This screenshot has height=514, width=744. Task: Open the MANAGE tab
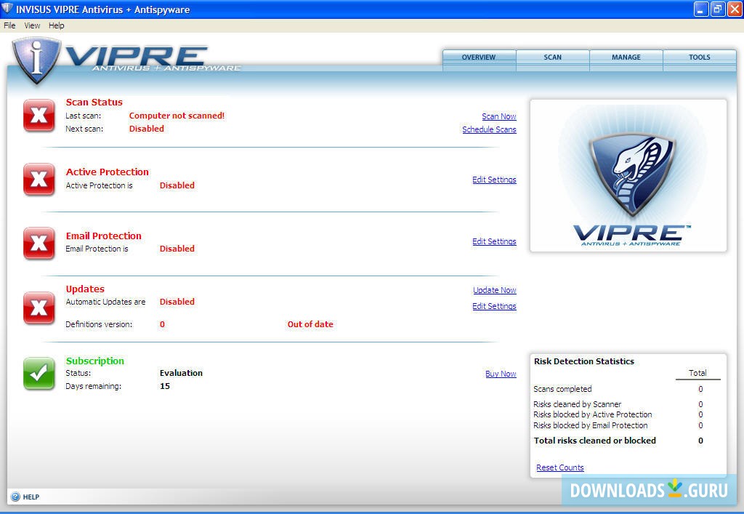[626, 57]
